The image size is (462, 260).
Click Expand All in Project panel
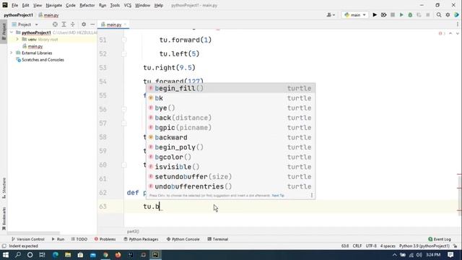coord(64,25)
